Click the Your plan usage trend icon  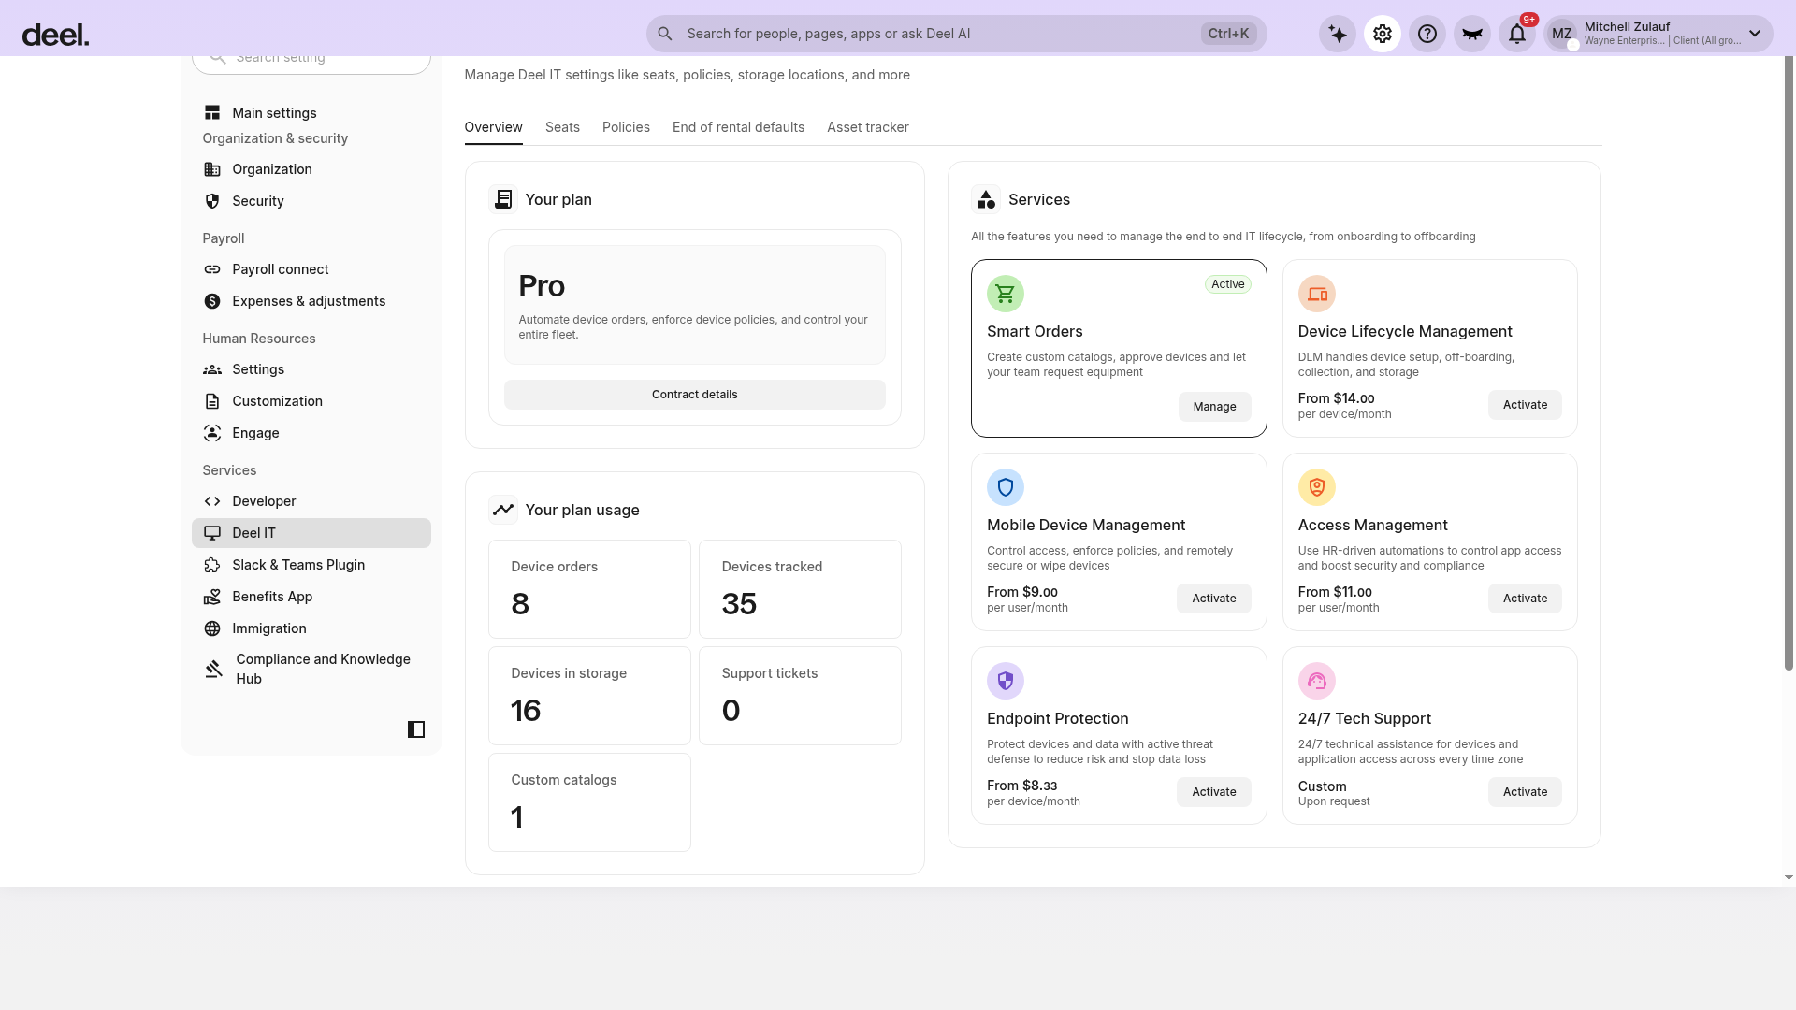pos(503,510)
